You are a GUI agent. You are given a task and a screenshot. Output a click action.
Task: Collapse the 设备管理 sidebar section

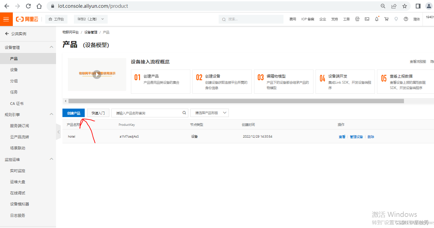pos(51,47)
